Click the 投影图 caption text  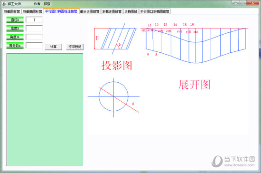[117, 65]
